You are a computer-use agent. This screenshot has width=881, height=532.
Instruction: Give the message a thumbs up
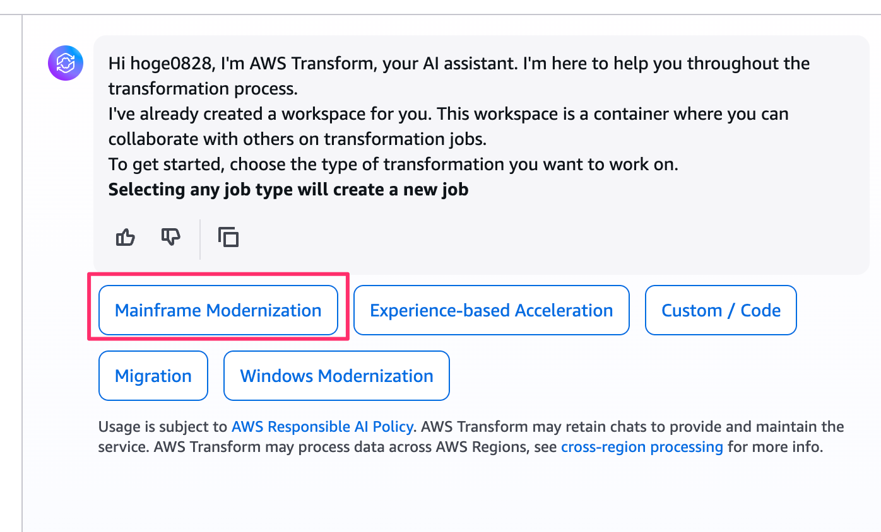click(x=126, y=237)
